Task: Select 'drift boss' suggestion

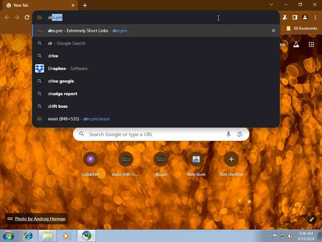Action: click(x=156, y=106)
